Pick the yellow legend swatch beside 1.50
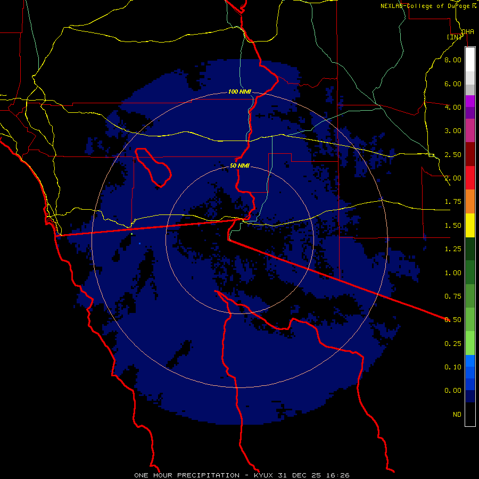Viewport: 479px width, 479px height. (470, 225)
